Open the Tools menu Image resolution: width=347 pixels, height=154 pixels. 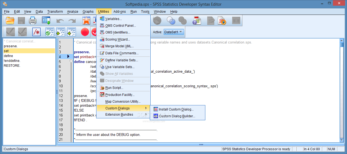(x=145, y=11)
